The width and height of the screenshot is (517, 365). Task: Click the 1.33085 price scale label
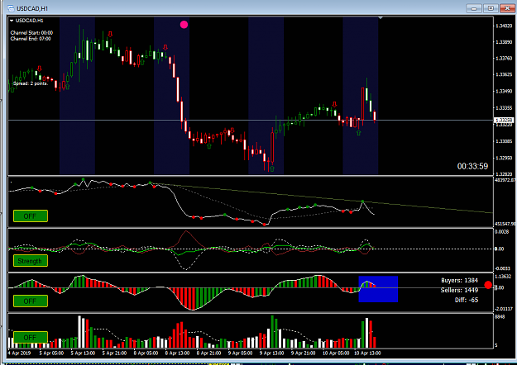click(x=504, y=141)
